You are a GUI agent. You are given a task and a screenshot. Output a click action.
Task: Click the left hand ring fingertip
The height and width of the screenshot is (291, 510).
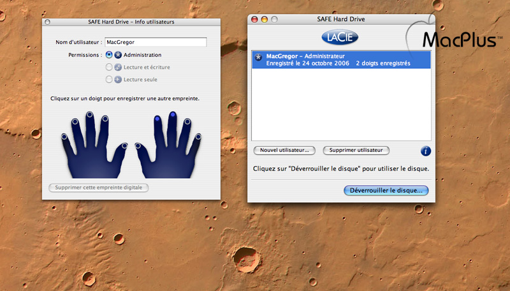point(75,122)
